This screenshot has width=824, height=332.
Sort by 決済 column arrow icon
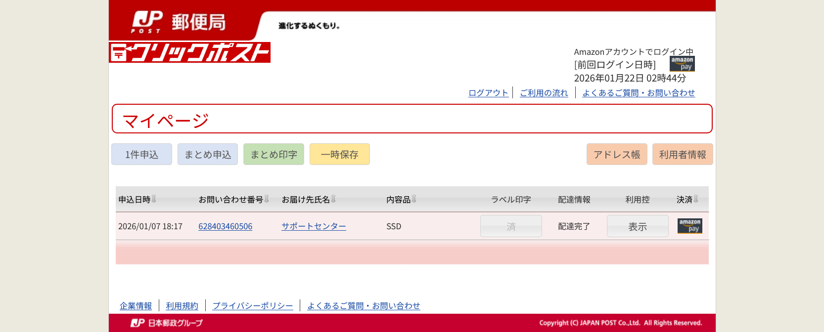(696, 199)
